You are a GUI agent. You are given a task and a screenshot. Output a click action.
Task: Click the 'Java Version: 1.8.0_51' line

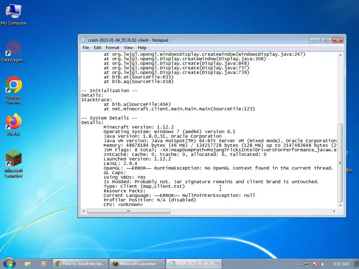163,136
